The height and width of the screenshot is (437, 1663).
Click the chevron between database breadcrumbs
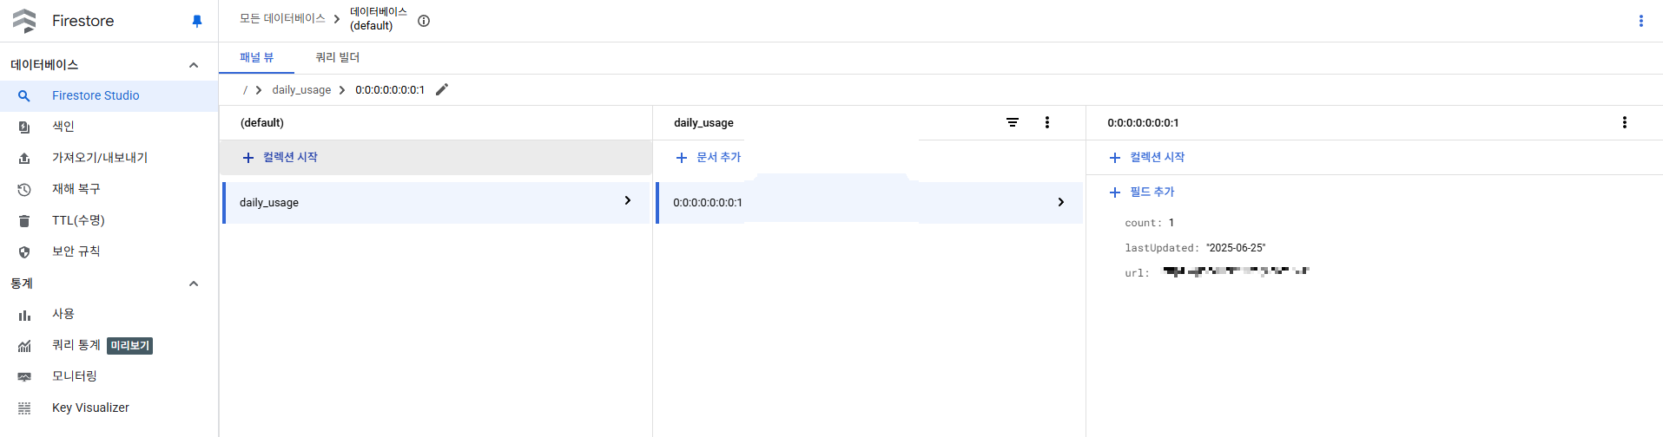337,18
